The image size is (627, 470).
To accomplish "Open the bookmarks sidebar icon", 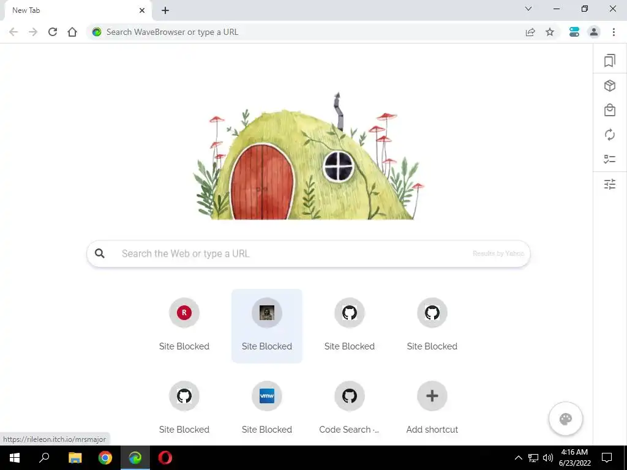I will [609, 61].
